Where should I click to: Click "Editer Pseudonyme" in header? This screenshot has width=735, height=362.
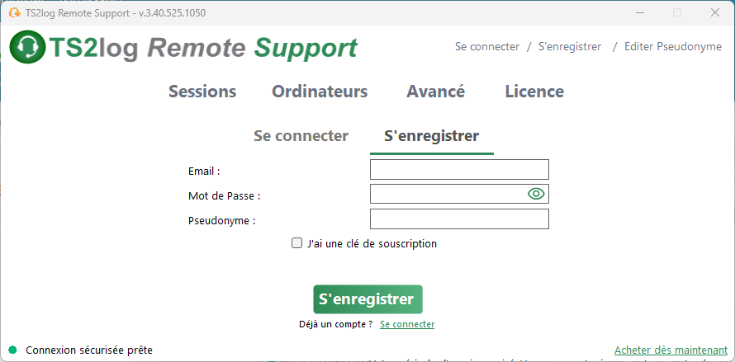(x=673, y=47)
